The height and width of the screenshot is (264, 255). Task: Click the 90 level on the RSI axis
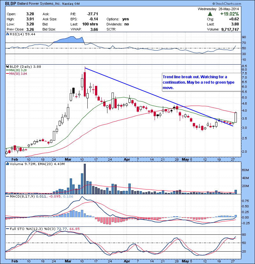point(244,37)
